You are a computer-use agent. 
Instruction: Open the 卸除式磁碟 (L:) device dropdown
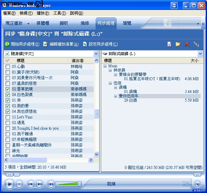coord(200,54)
